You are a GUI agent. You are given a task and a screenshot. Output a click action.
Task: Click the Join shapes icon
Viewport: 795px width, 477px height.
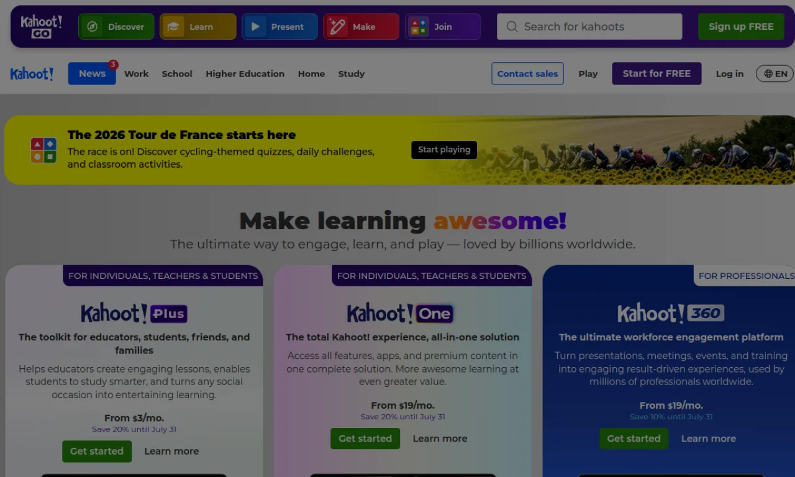[419, 27]
